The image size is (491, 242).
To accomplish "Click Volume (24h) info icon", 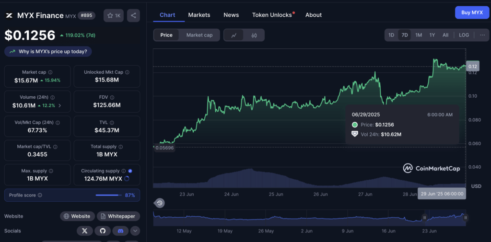I will (52, 97).
